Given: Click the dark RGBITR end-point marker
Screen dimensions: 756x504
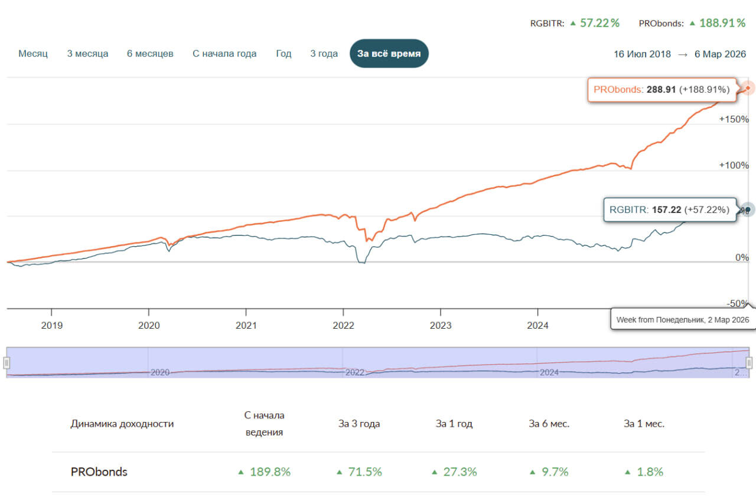Looking at the screenshot, I should [x=748, y=210].
